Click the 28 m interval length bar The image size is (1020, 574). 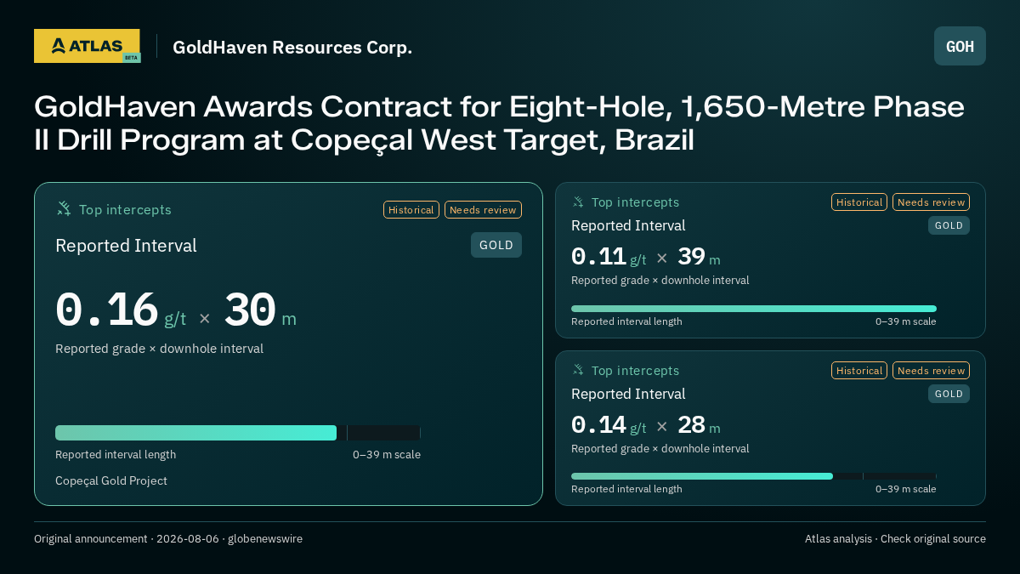754,476
